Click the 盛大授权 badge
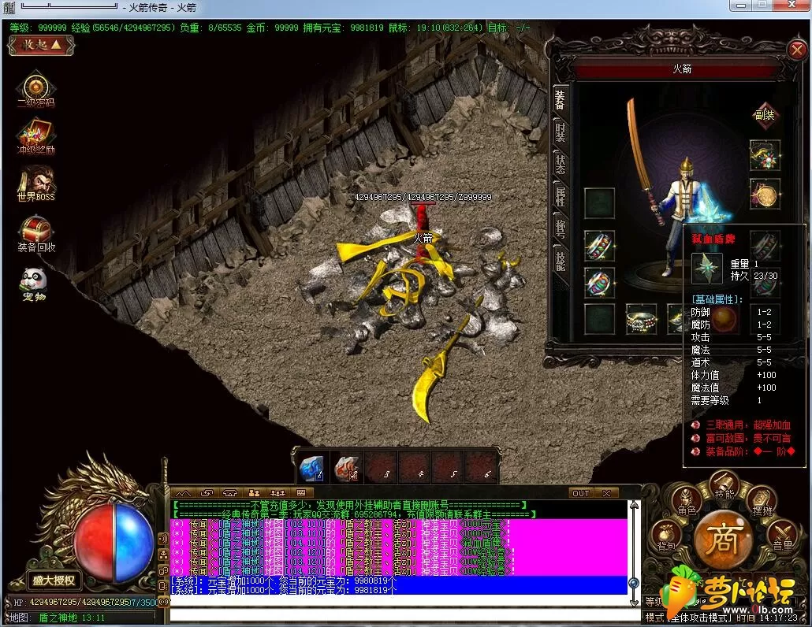 coord(54,581)
